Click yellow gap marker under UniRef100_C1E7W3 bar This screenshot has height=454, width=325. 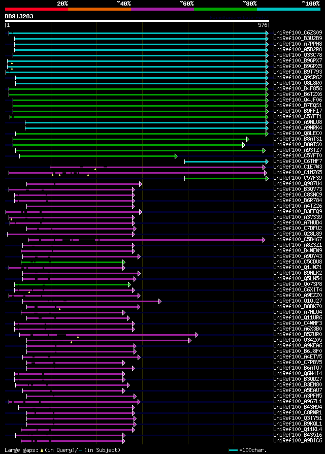pyautogui.click(x=95, y=169)
